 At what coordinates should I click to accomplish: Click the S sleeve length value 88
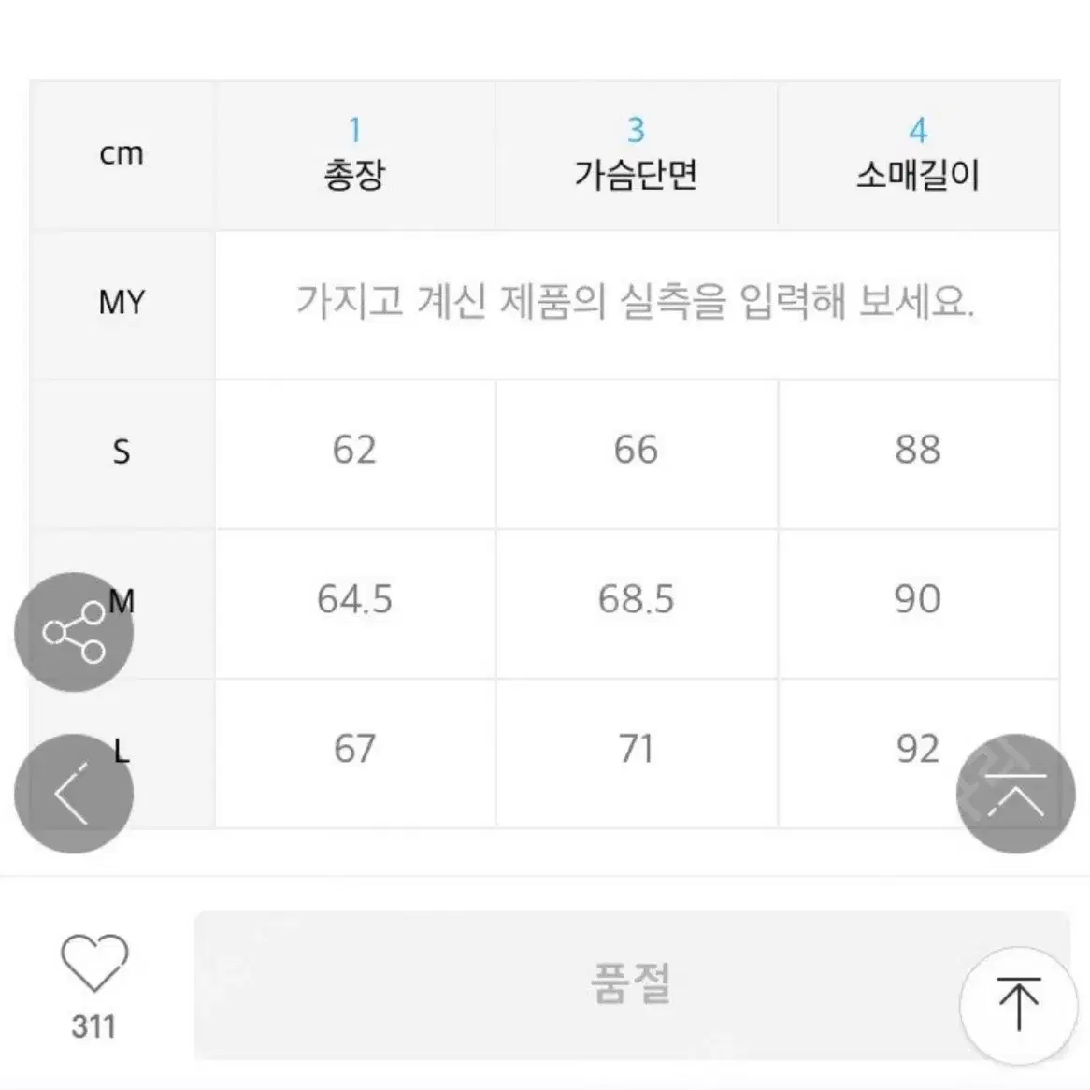(x=918, y=449)
